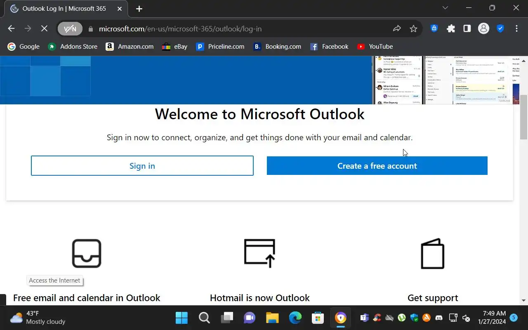Close the Outlook Log In tab
The width and height of the screenshot is (528, 330).
coord(120,9)
